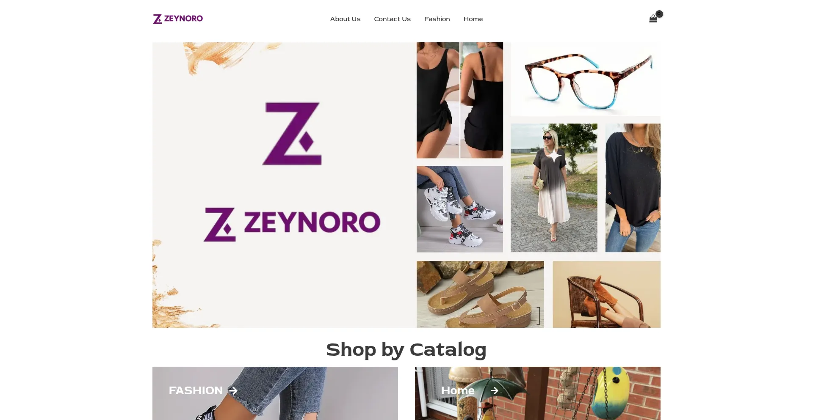The image size is (813, 420).
Task: Click the arrow next to FASHION
Action: pyautogui.click(x=233, y=390)
